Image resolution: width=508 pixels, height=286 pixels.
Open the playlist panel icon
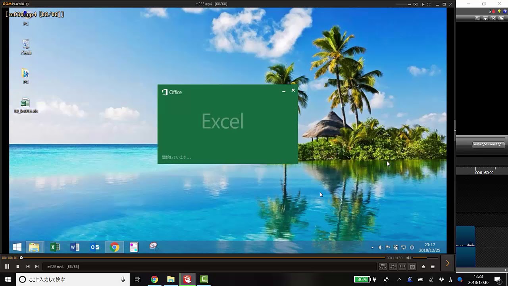pyautogui.click(x=433, y=267)
